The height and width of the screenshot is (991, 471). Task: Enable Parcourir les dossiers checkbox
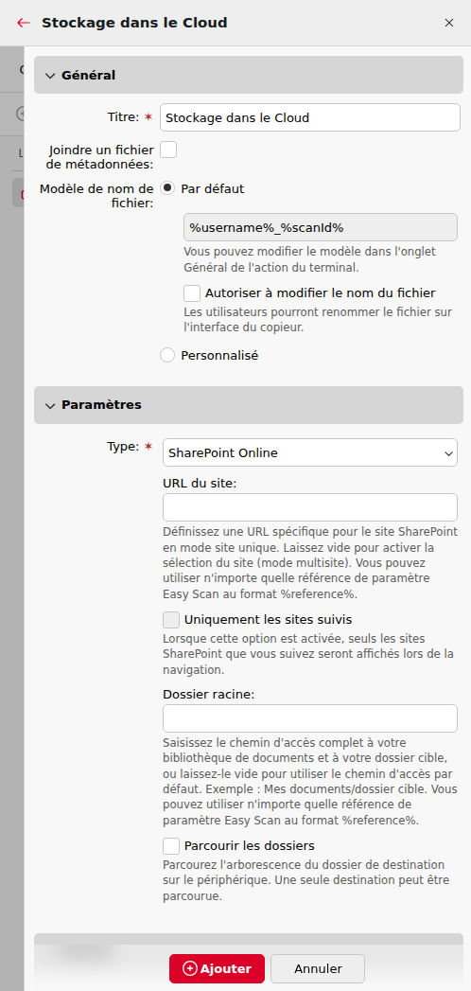(x=171, y=845)
